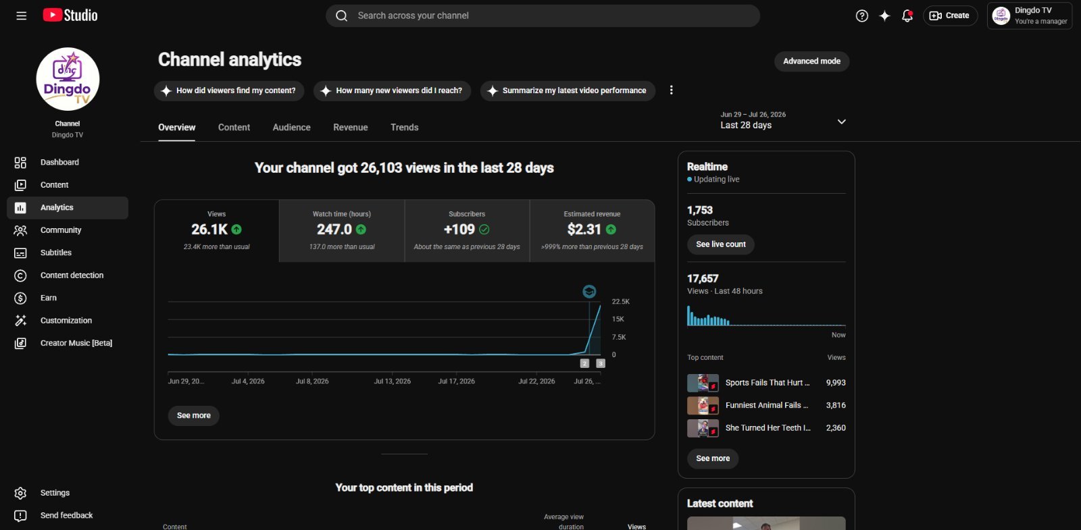Screen dimensions: 1081x530
Task: Open Subtitles in the sidebar
Action: [68, 253]
